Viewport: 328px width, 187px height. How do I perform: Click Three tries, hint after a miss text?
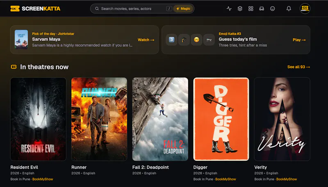pos(243,45)
